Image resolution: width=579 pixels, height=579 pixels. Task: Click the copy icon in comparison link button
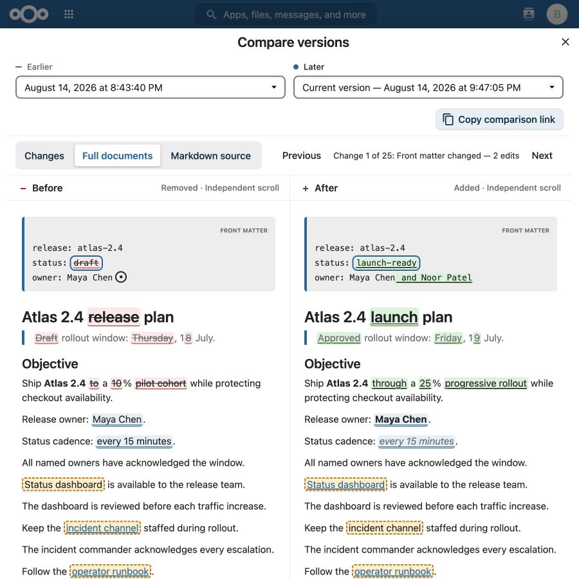448,119
